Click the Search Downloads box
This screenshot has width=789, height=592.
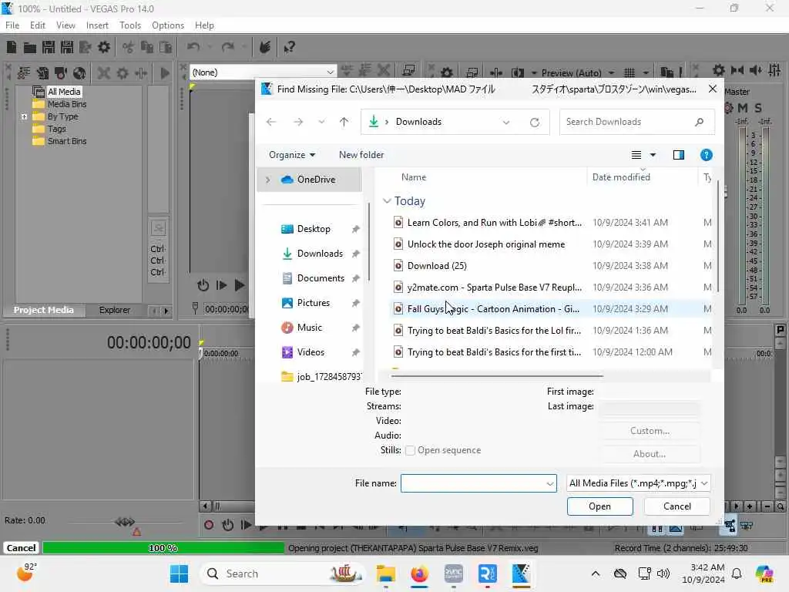click(x=637, y=122)
